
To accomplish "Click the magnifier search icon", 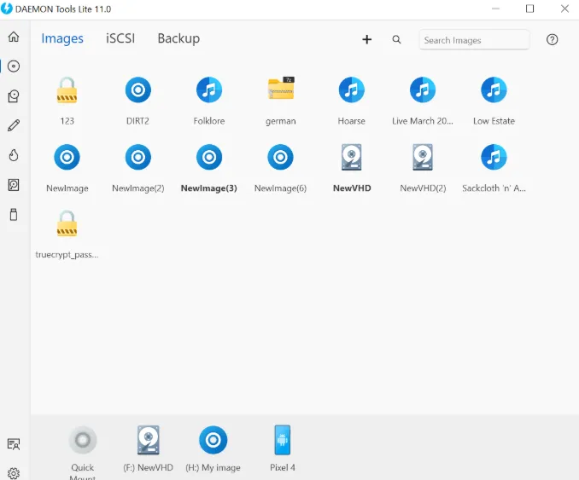I will coord(396,39).
